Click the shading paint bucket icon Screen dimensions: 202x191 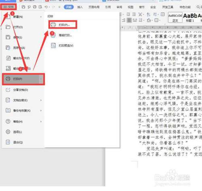coord(149,20)
